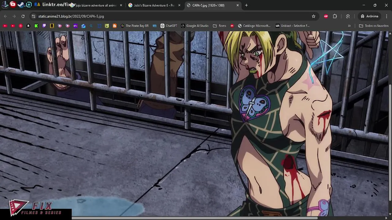Open the red MEGA bookmark icon
Image resolution: width=392 pixels, height=220 pixels.
click(x=232, y=26)
